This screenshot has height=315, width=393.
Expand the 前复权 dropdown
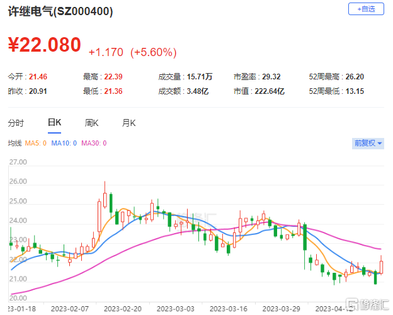pyautogui.click(x=368, y=144)
